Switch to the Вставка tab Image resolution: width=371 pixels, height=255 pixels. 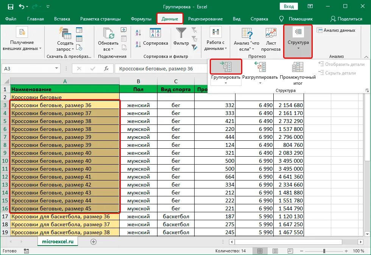click(x=62, y=19)
